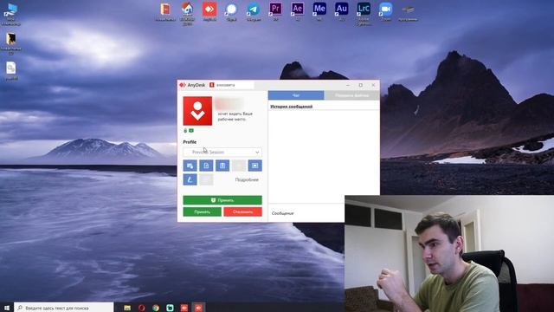Open the This PC desktop icon
Image resolution: width=554 pixels, height=312 pixels.
pos(11,14)
